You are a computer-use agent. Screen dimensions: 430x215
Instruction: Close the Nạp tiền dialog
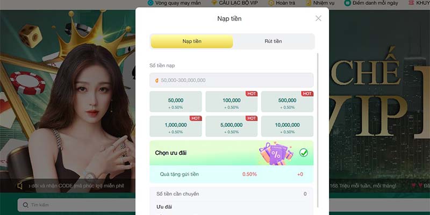318,18
